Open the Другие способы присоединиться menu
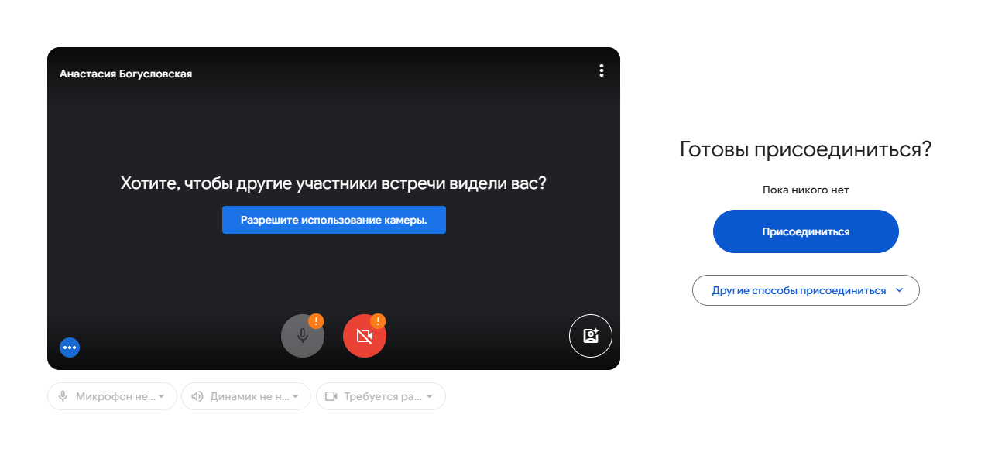This screenshot has height=452, width=988. pyautogui.click(x=806, y=290)
